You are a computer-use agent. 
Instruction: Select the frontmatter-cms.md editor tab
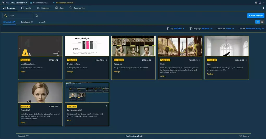[64, 3]
